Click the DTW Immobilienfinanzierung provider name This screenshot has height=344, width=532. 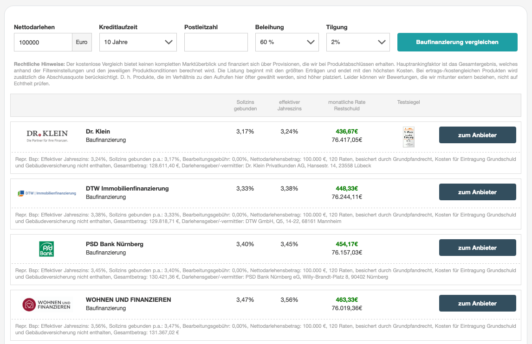coord(127,189)
